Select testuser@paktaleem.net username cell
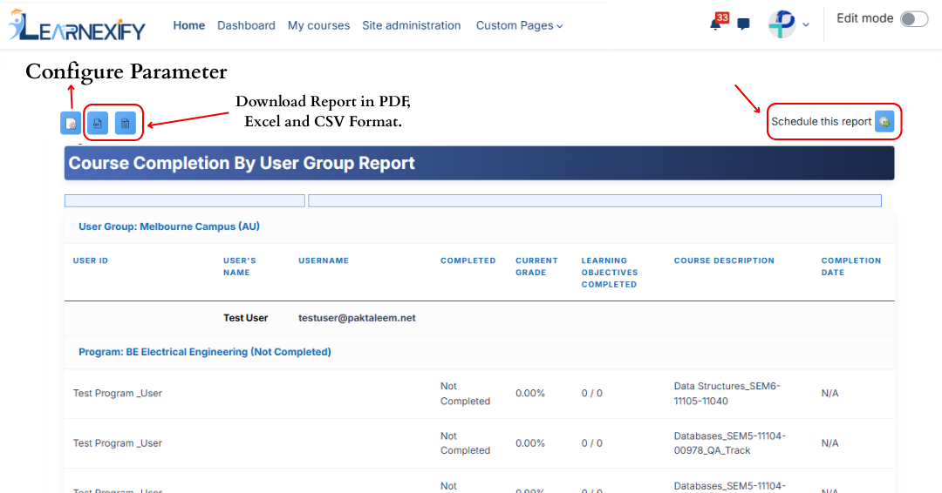This screenshot has width=942, height=493. 357,318
